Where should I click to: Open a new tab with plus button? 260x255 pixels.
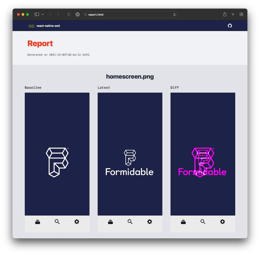click(x=233, y=14)
